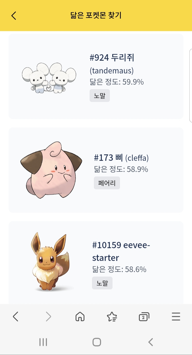Tap the browser forward arrow

click(48, 317)
